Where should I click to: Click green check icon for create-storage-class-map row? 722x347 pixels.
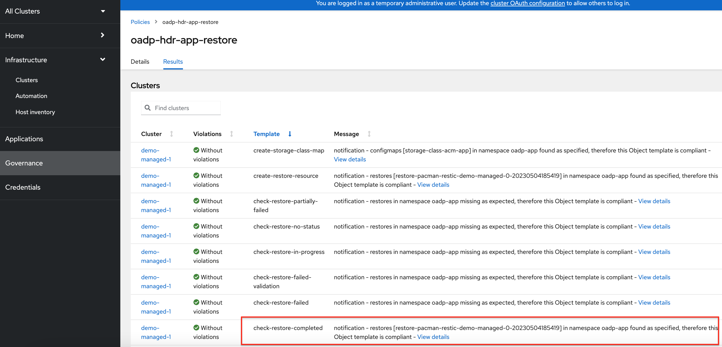tap(196, 150)
